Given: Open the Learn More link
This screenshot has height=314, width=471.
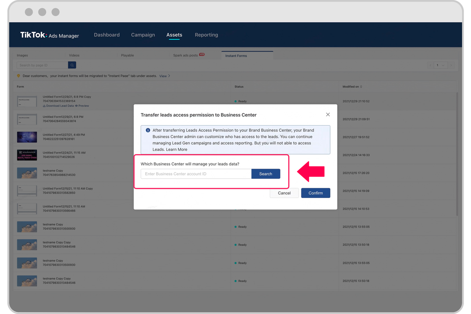Looking at the screenshot, I should [x=177, y=149].
